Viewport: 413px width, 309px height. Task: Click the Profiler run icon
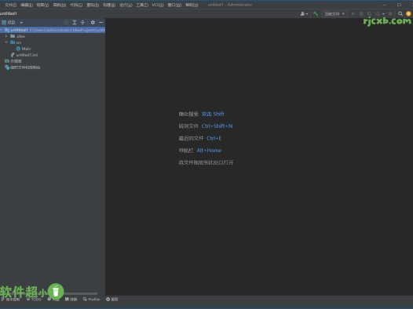(x=378, y=13)
